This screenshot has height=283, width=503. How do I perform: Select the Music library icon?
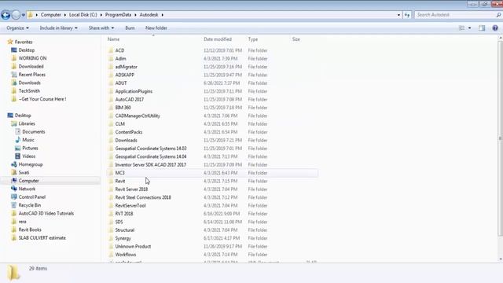(17, 140)
